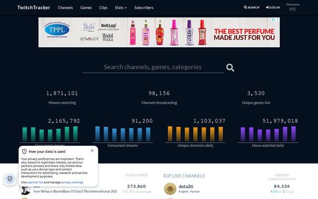Image resolution: width=318 pixels, height=199 pixels.
Task: Open the TwitchTracker home logo
Action: tap(34, 7)
